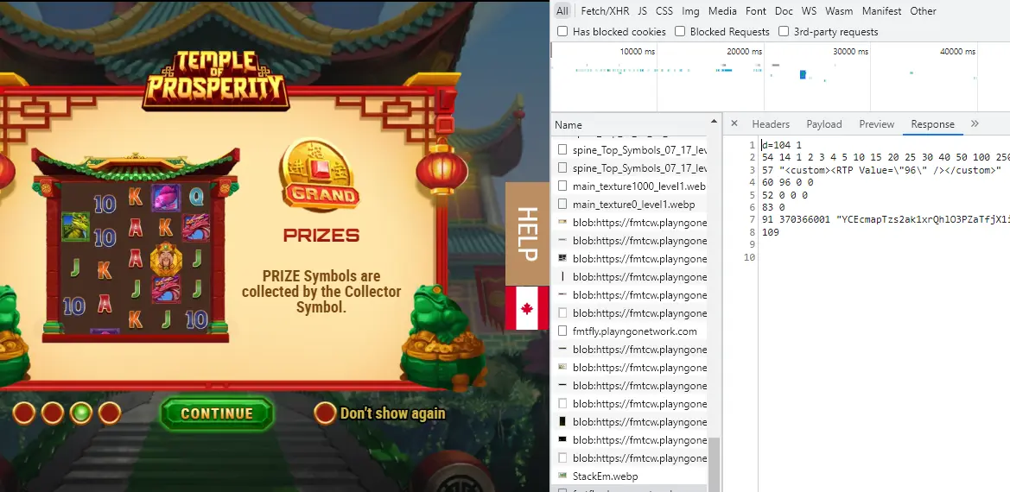Open the Preview tab
Screen dimensions: 1010x492
(876, 124)
